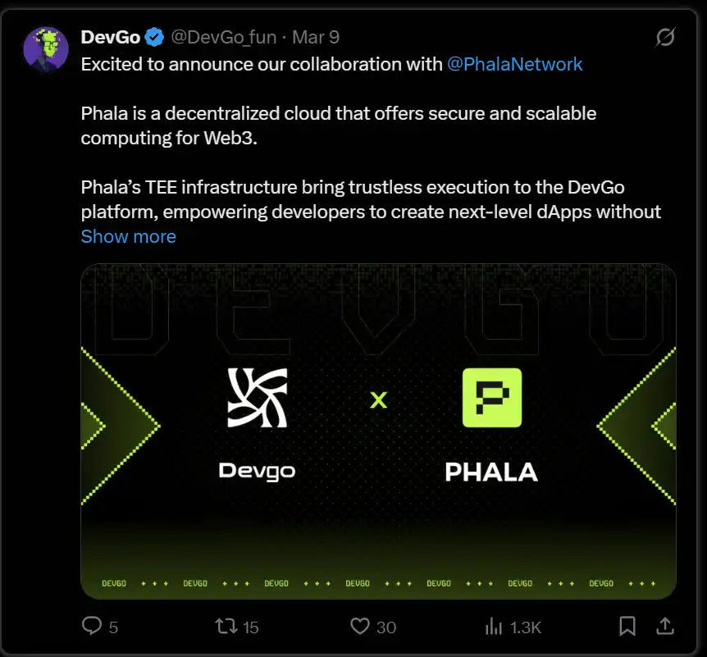Click the reply comment icon

click(92, 627)
